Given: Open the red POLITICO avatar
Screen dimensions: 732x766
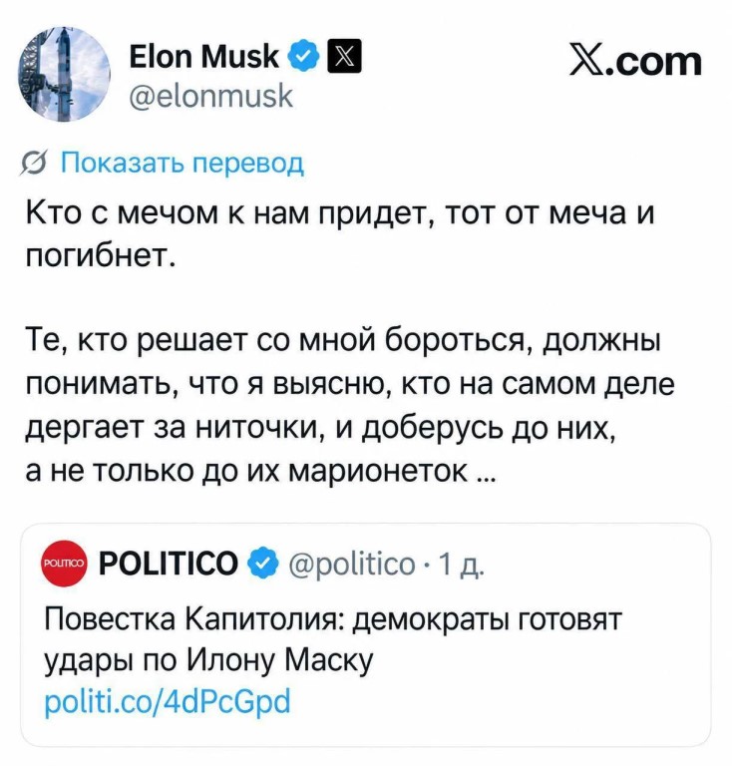Looking at the screenshot, I should coord(64,563).
